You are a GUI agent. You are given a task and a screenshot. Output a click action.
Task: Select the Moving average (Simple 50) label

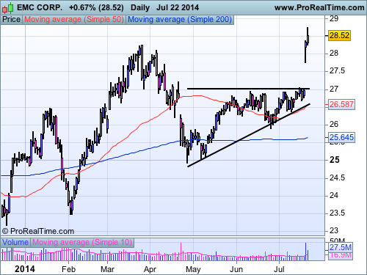[x=74, y=20]
